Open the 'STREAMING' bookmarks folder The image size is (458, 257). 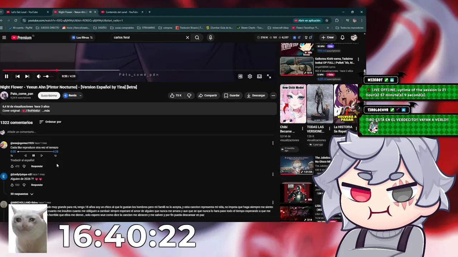click(x=146, y=28)
